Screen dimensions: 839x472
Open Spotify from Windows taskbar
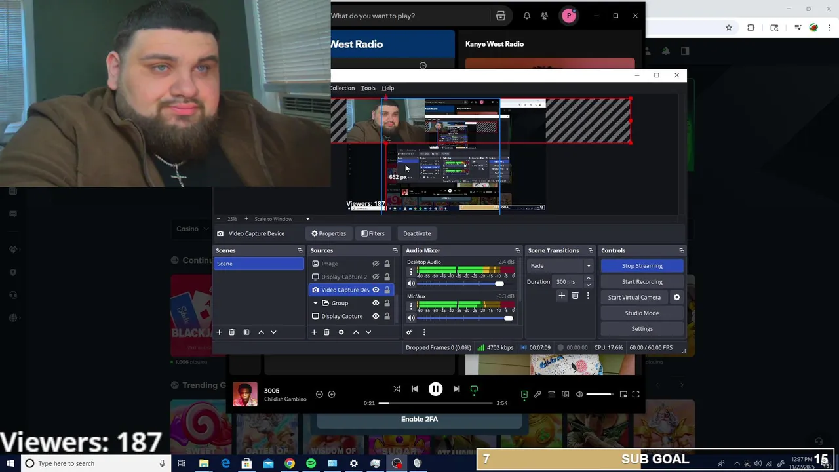[x=311, y=463]
